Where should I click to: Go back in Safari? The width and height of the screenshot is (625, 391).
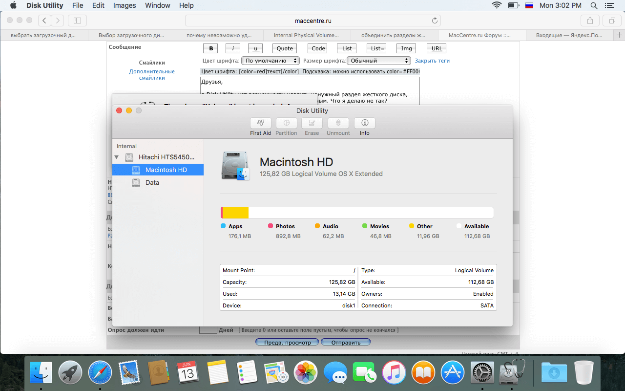(45, 21)
